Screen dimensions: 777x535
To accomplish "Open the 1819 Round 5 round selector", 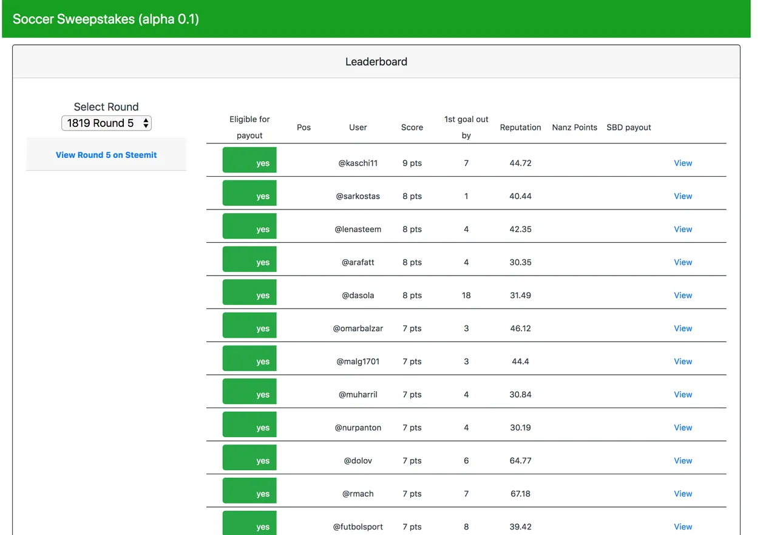I will click(x=106, y=123).
